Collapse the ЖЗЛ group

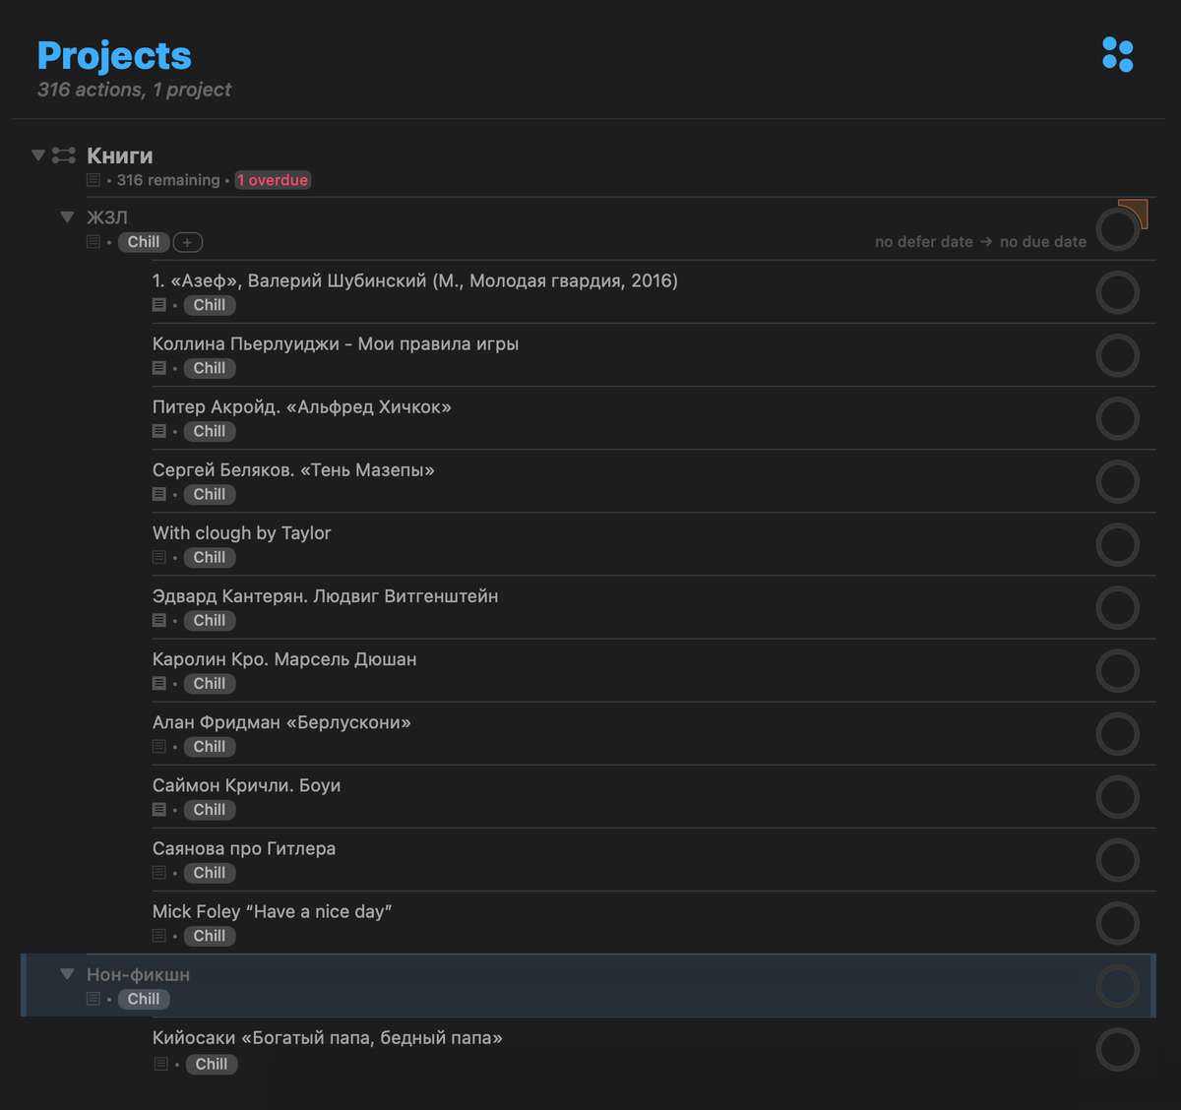coord(67,217)
